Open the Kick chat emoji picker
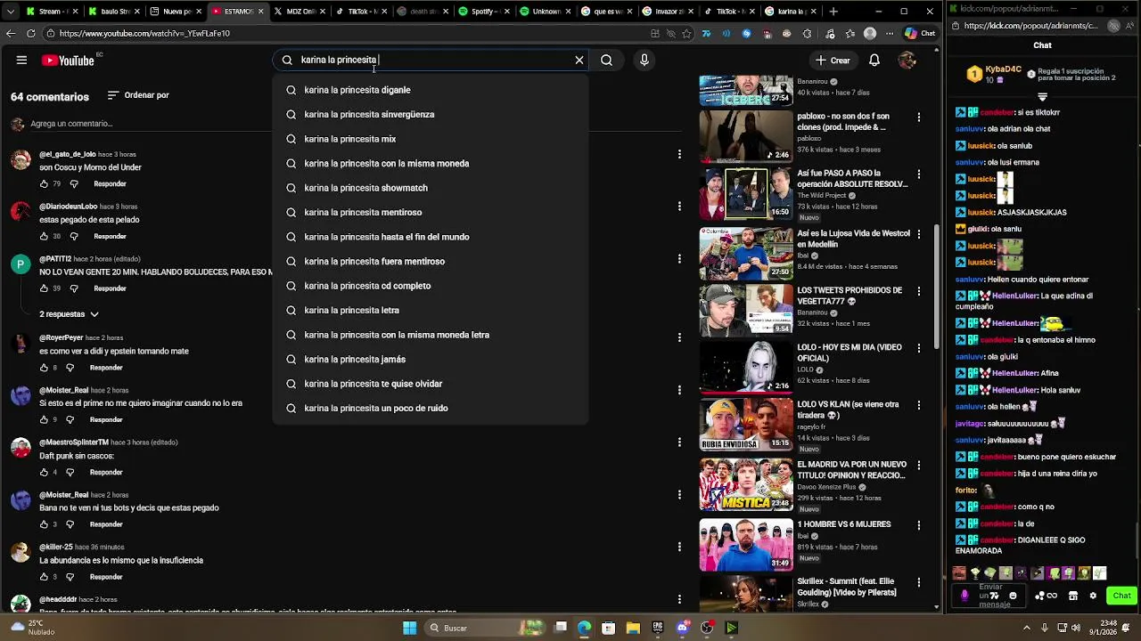 tap(1013, 596)
